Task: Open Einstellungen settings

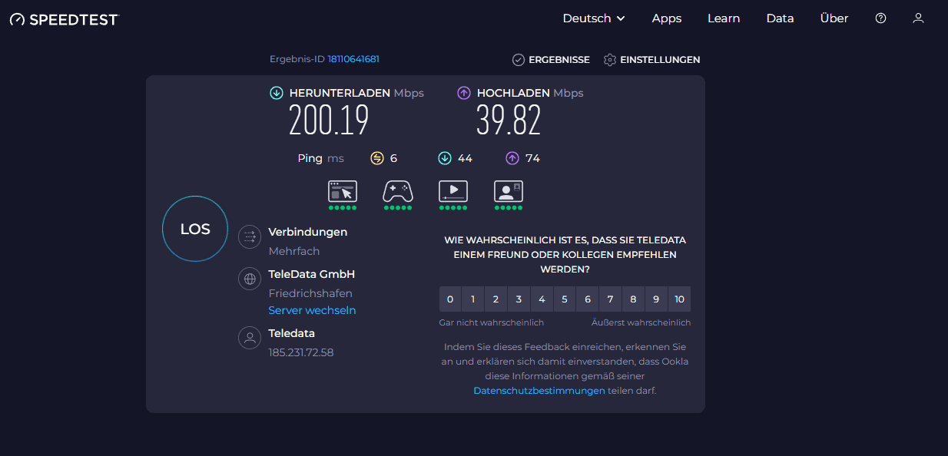Action: tap(652, 60)
